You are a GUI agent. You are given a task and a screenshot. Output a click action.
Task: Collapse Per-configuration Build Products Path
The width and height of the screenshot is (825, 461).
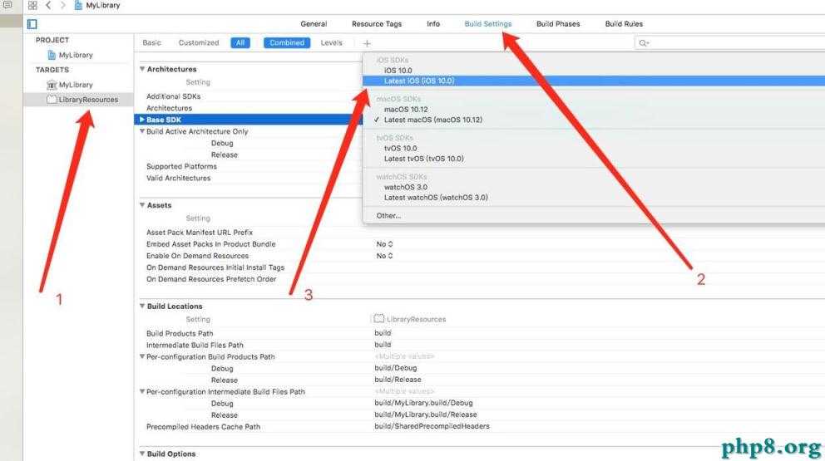(x=142, y=356)
